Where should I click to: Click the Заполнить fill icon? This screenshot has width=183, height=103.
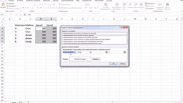[x=146, y=6]
